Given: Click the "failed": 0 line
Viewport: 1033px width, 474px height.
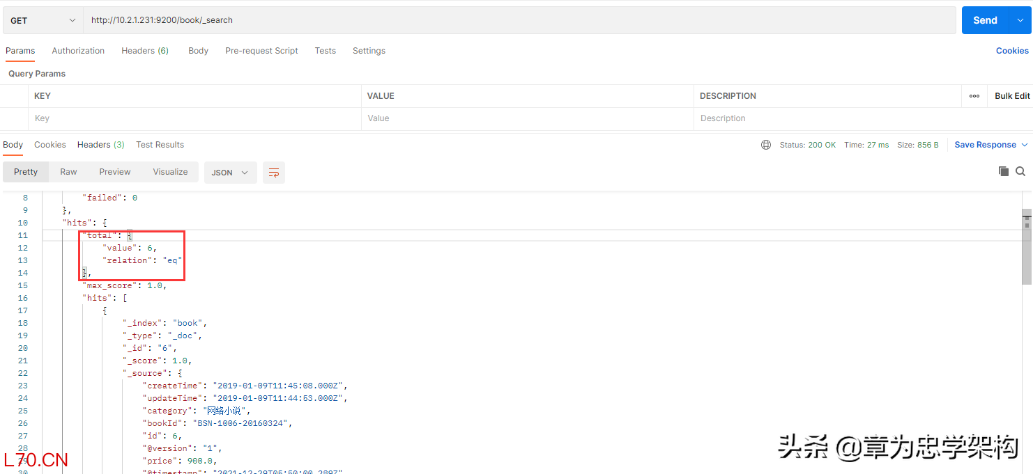Looking at the screenshot, I should (110, 198).
